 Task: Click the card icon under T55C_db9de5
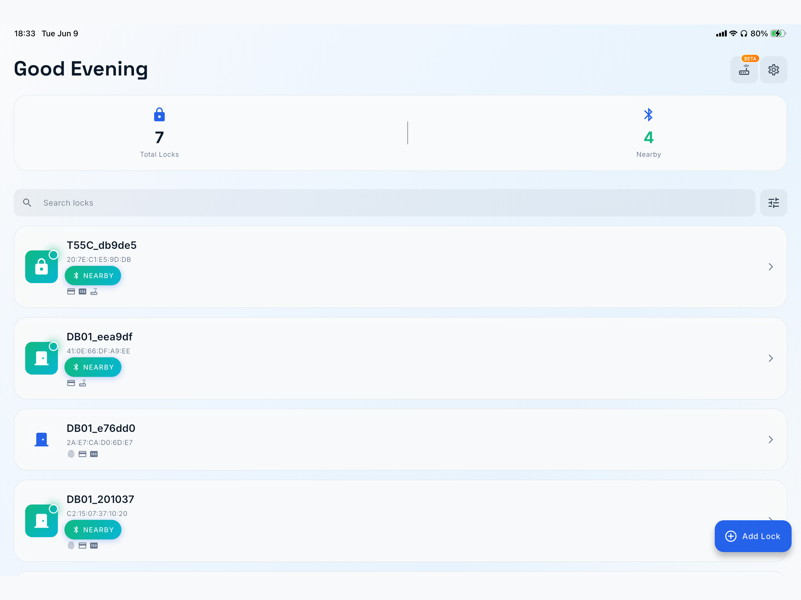[71, 292]
